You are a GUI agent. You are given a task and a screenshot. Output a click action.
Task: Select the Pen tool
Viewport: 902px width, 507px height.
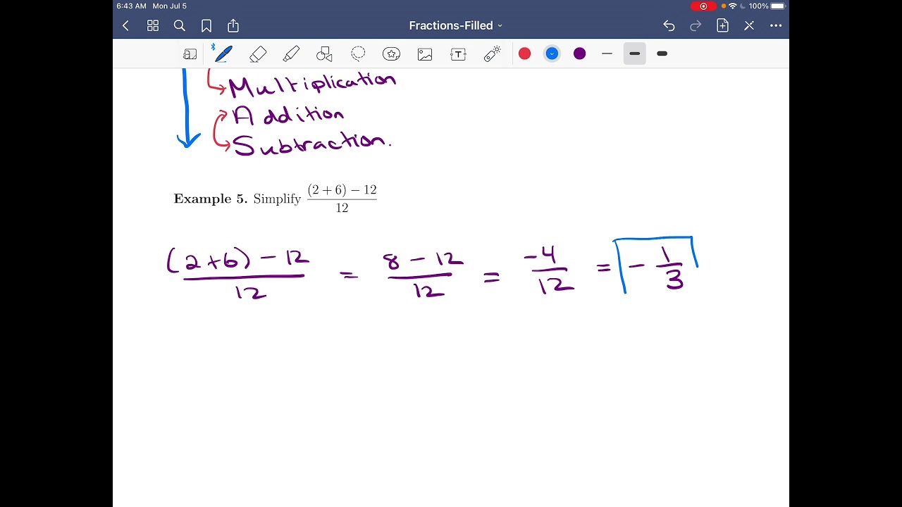point(223,54)
